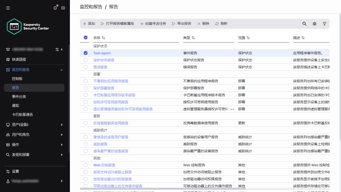This screenshot has height=192, width=341.
Task: Open the filter funnel icon
Action: (324, 23)
